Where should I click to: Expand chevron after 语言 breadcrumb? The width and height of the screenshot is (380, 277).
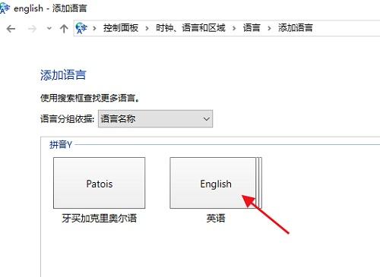coord(269,28)
